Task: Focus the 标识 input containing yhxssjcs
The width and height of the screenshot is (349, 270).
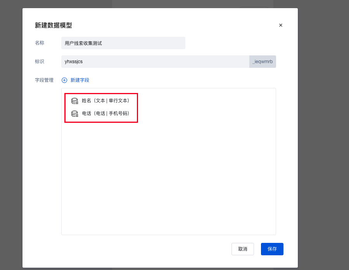Action: point(155,62)
